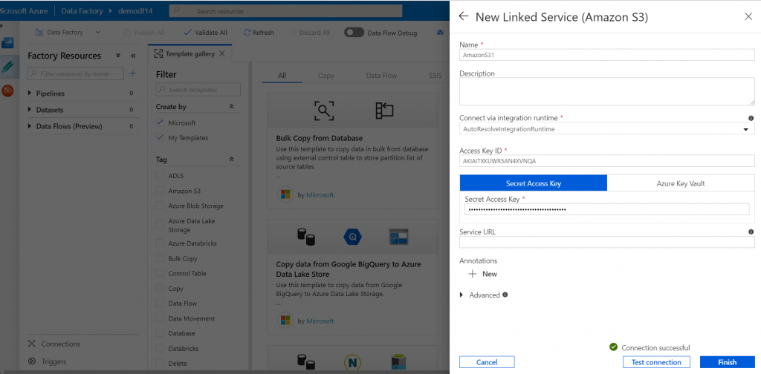Screen dimensions: 761x374
Task: Expand the Advanced section
Action: (x=462, y=295)
